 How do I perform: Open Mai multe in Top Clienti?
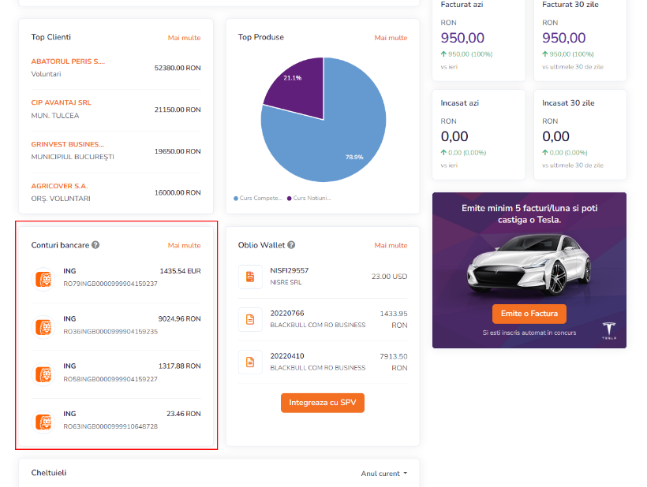coord(184,38)
